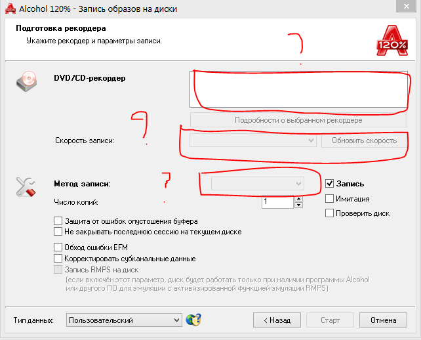Click the Подготовка рекордера heading text

61,28
